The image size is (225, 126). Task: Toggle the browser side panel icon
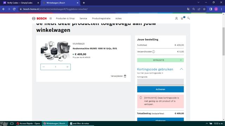pyautogui.click(x=211, y=9)
